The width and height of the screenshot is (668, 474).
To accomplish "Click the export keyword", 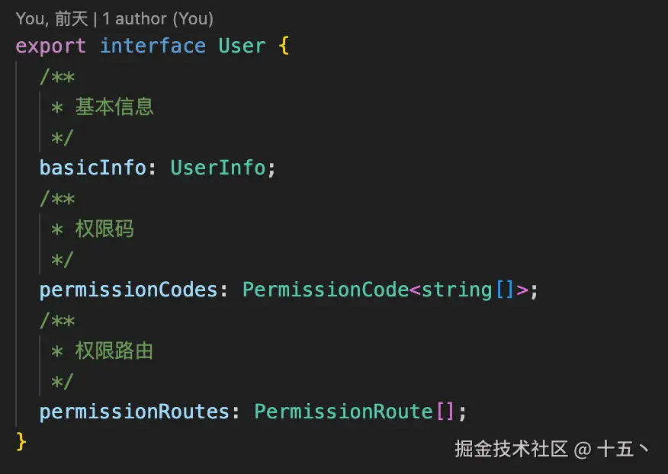I will point(51,46).
